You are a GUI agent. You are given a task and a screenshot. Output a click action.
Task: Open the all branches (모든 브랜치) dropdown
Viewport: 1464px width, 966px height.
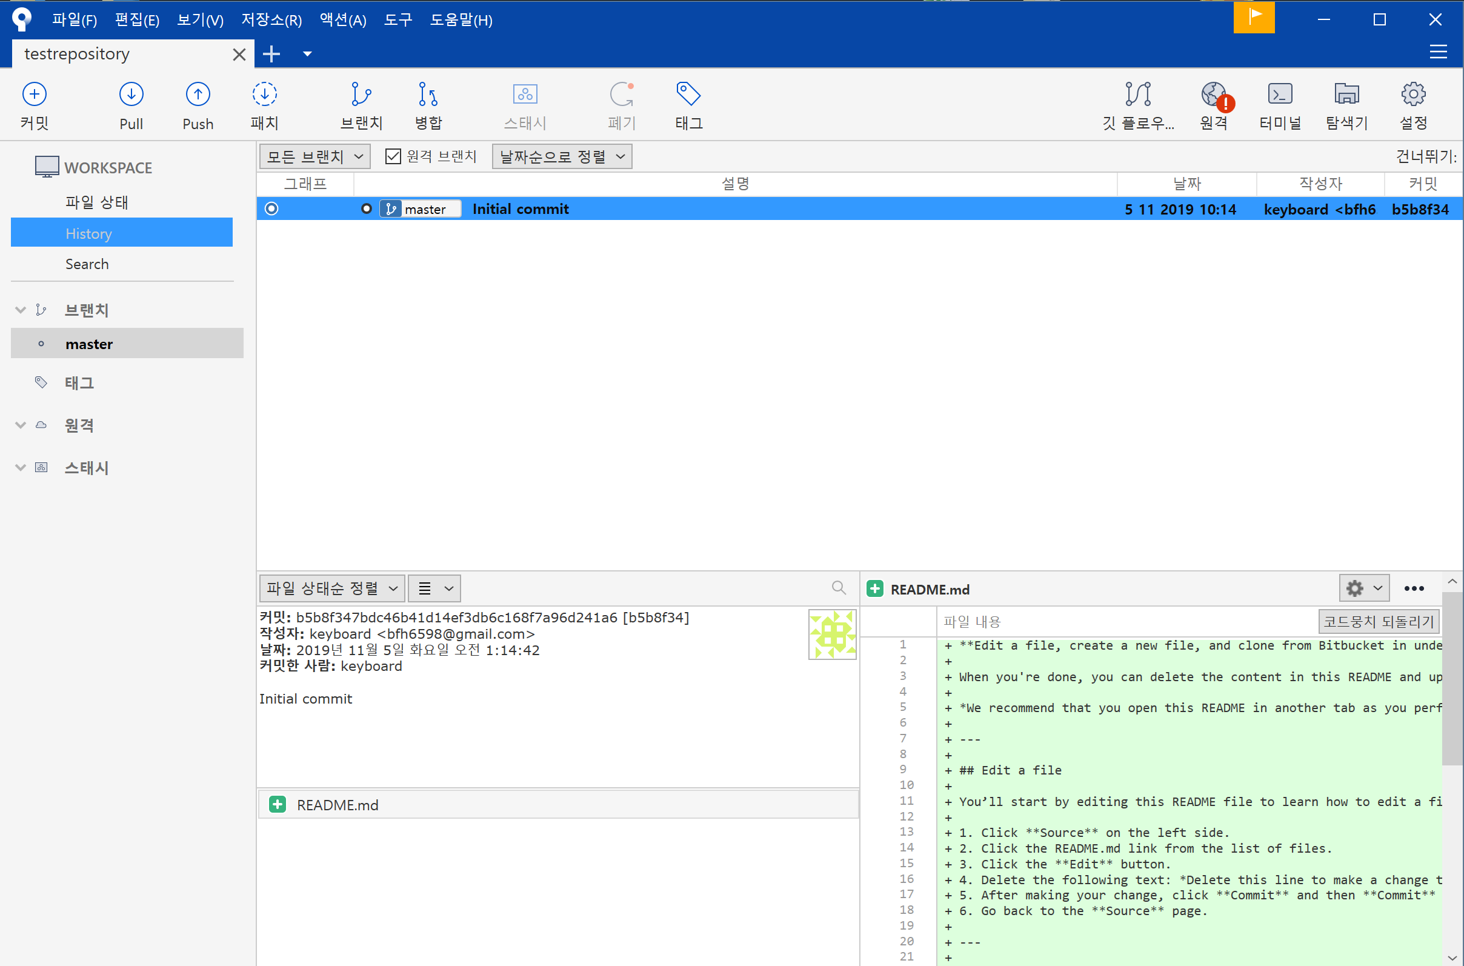tap(314, 156)
